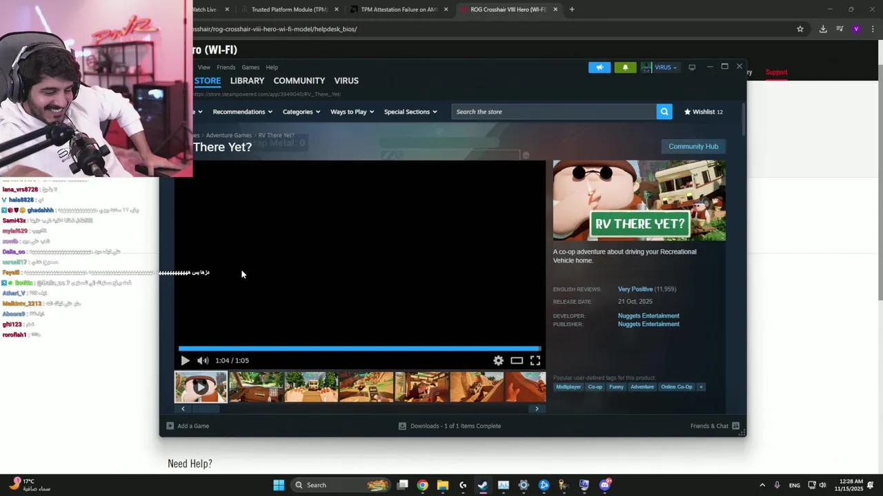The width and height of the screenshot is (883, 496).
Task: Select the first trailer video thumbnail
Action: [x=201, y=386]
